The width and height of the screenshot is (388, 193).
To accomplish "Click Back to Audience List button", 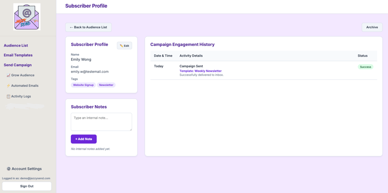I will click(x=88, y=27).
